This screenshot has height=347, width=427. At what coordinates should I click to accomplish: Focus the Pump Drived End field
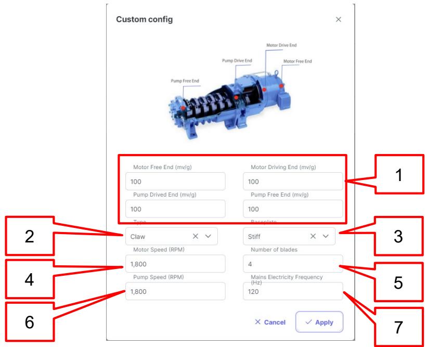point(175,209)
